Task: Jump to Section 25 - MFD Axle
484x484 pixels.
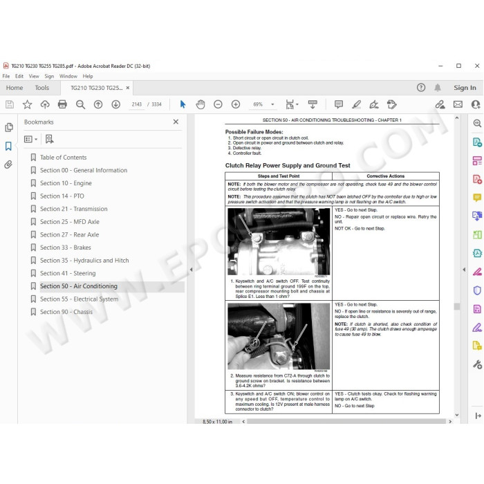Action: point(70,222)
